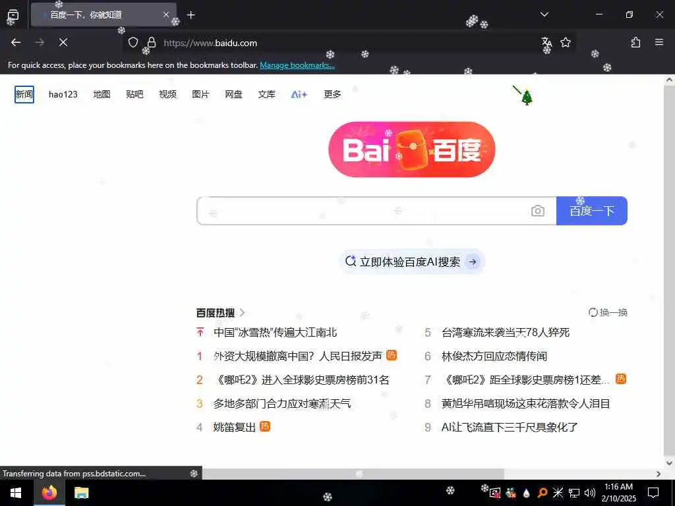Open image search via camera icon
Viewport: 675px width, 506px height.
[538, 211]
